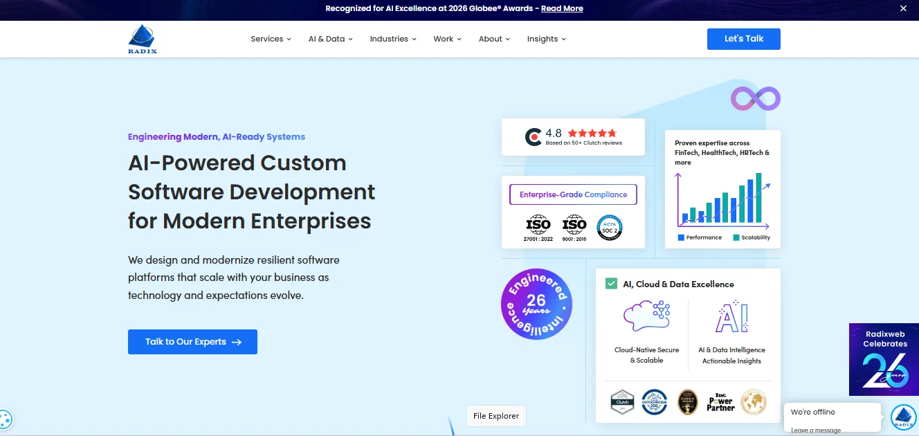Click the ISO 9001:2015 icon

point(574,228)
